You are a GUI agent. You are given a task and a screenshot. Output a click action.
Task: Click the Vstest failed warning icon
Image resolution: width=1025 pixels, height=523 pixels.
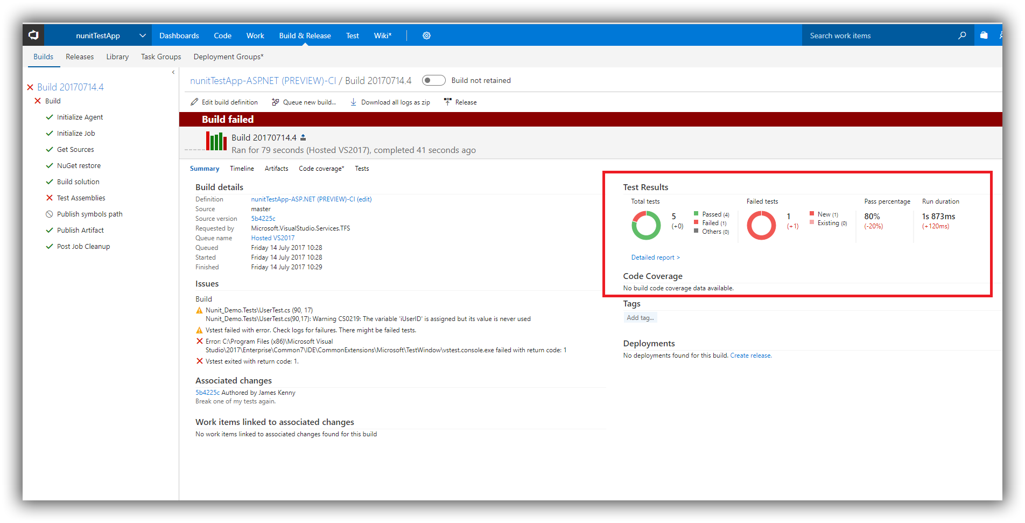(199, 330)
